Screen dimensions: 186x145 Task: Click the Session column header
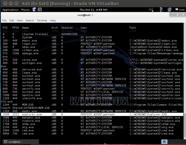67,28
